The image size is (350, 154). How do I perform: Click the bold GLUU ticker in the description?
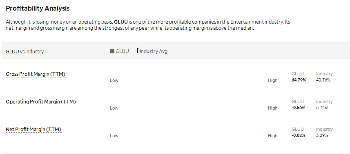[121, 22]
